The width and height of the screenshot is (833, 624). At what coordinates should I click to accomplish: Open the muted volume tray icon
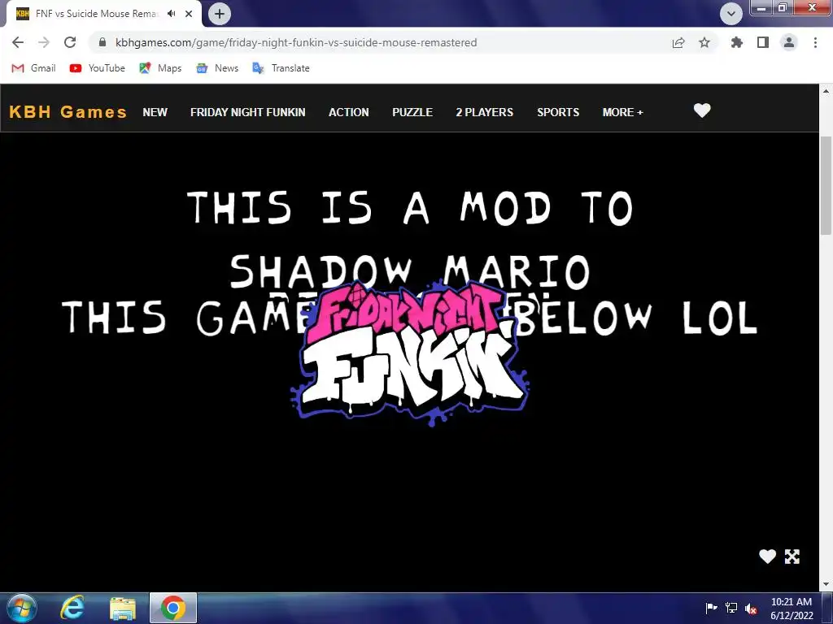click(x=751, y=609)
